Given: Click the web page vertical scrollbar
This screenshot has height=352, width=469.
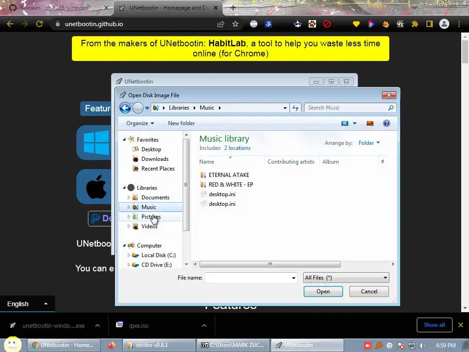Looking at the screenshot, I should [x=465, y=51].
